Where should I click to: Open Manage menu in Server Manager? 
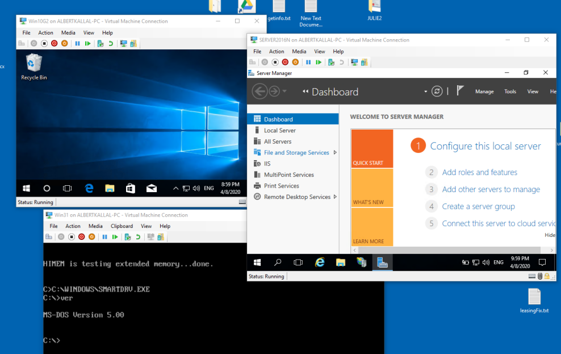484,91
